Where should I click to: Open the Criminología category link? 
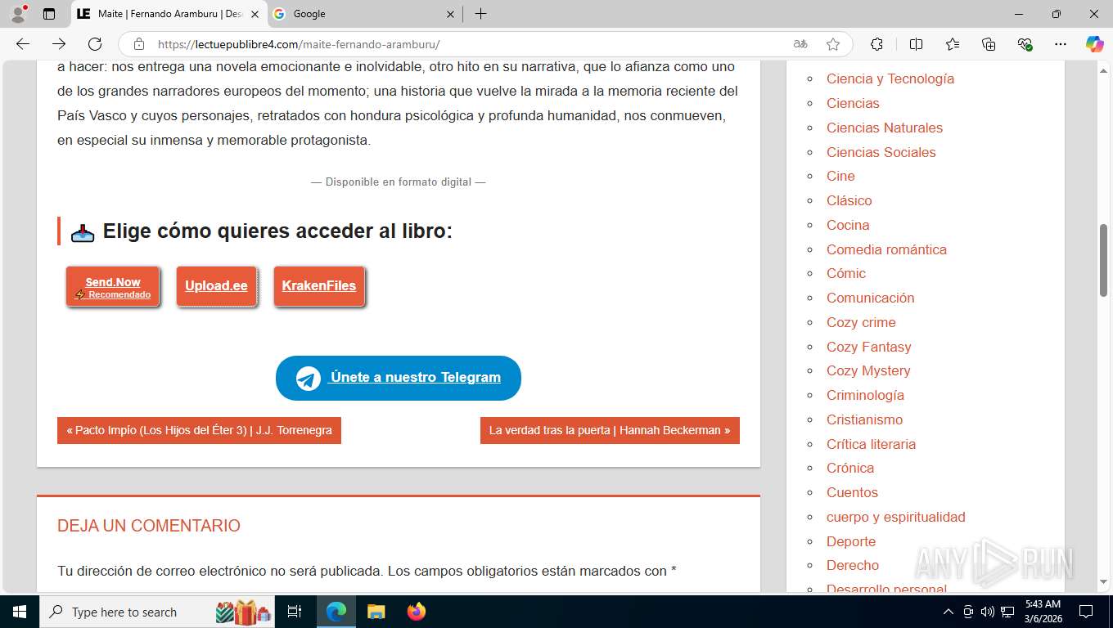click(865, 395)
